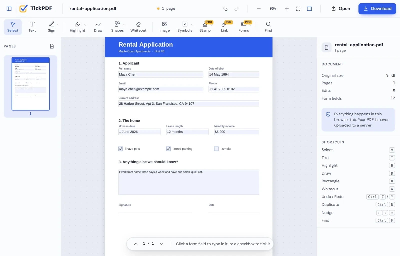400x256 pixels.
Task: Click the additional comments text area
Action: click(x=189, y=182)
